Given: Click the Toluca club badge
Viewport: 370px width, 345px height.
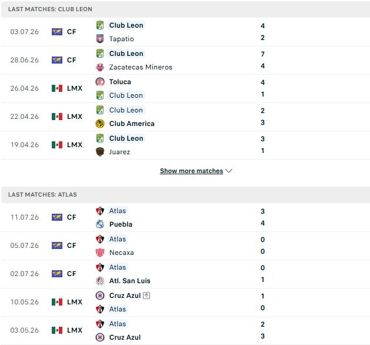Looking at the screenshot, I should pyautogui.click(x=100, y=82).
